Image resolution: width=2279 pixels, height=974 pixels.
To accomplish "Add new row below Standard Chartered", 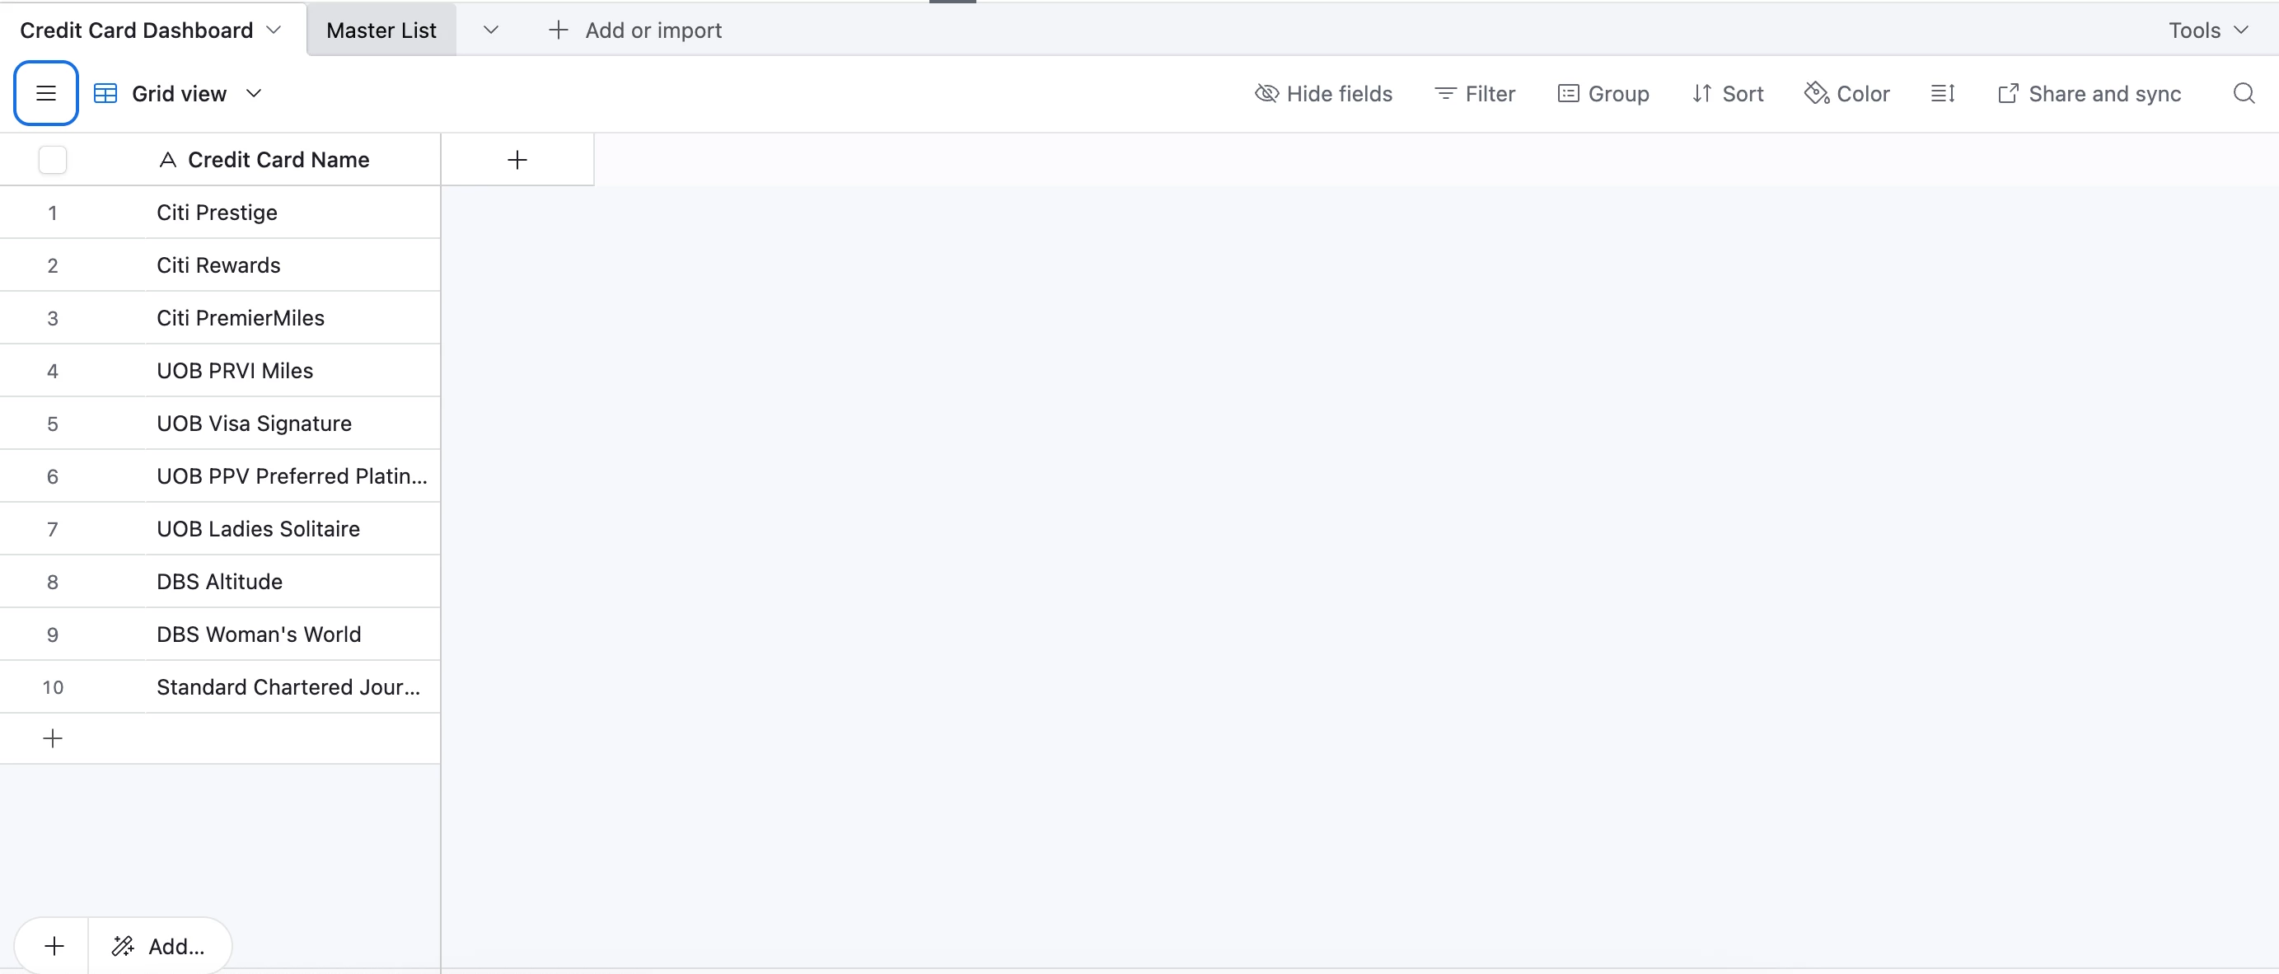I will [52, 738].
